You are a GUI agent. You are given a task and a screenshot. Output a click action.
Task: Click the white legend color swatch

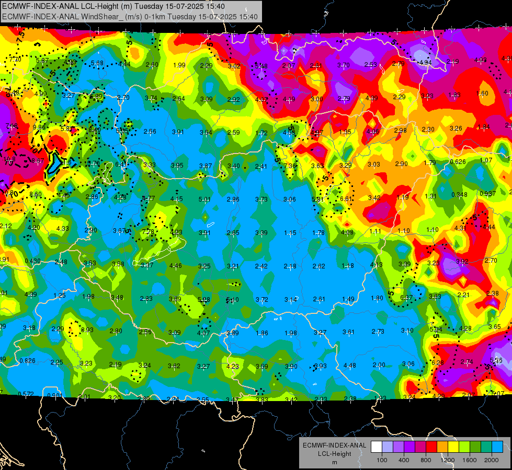[377, 447]
